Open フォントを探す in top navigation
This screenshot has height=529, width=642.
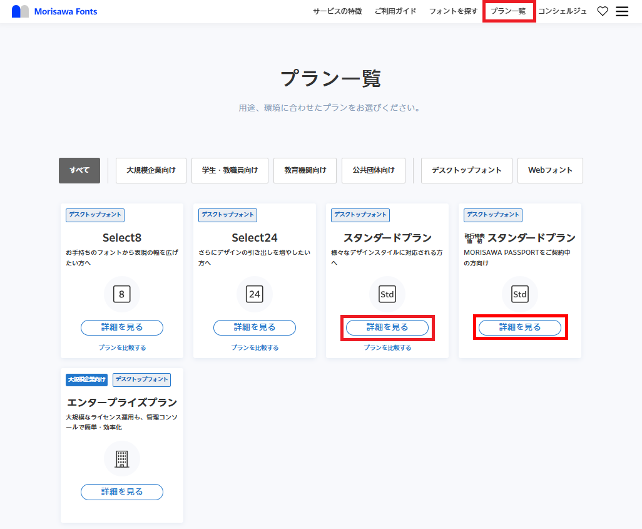click(x=453, y=11)
